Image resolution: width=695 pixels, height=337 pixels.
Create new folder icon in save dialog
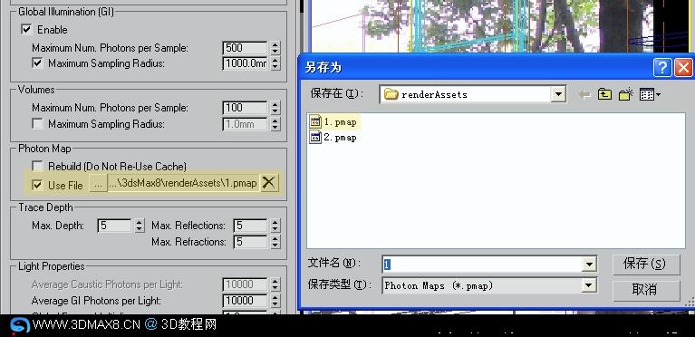point(626,94)
